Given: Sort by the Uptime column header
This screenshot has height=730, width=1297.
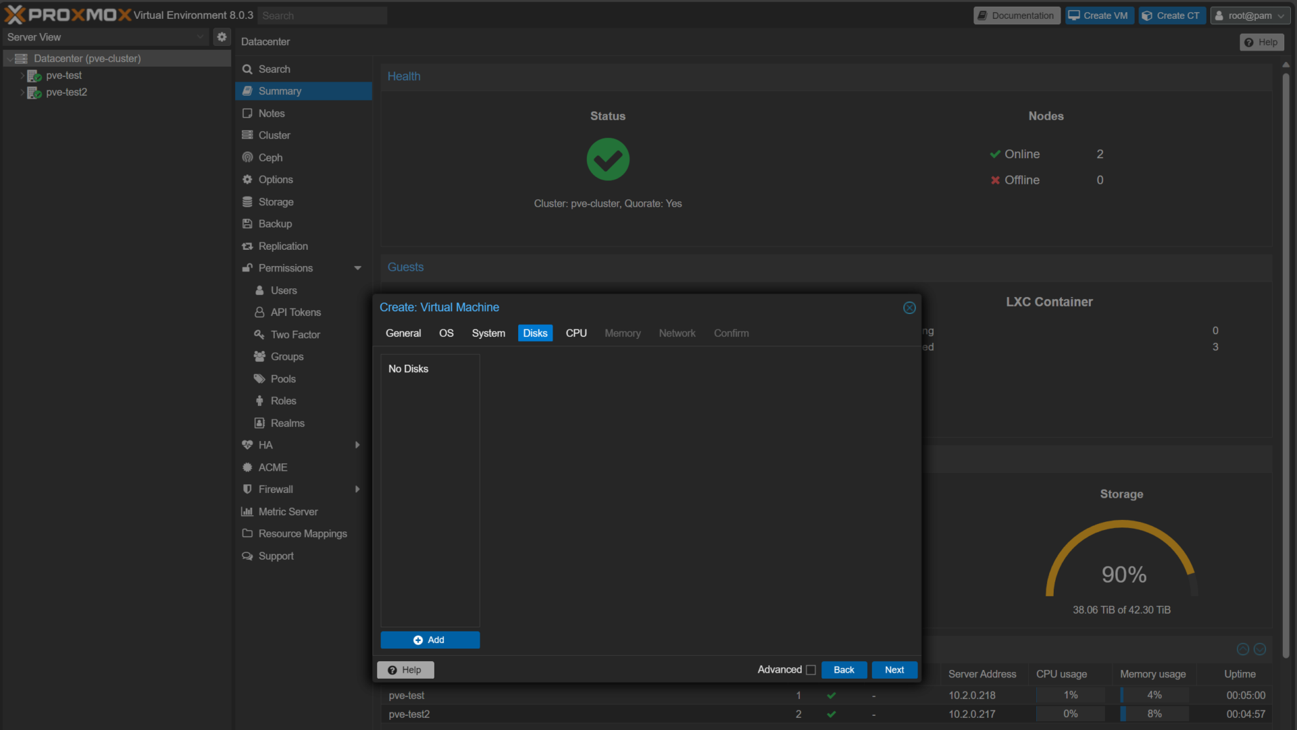Looking at the screenshot, I should (x=1240, y=674).
